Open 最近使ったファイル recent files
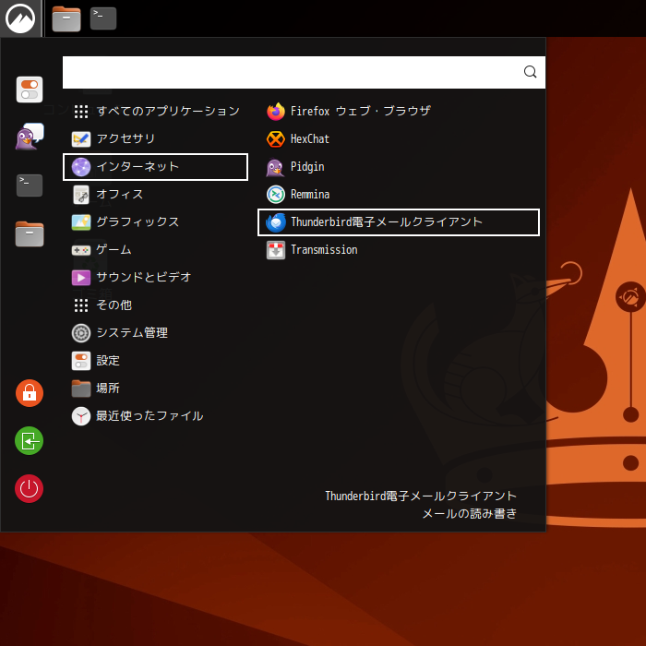 click(155, 416)
